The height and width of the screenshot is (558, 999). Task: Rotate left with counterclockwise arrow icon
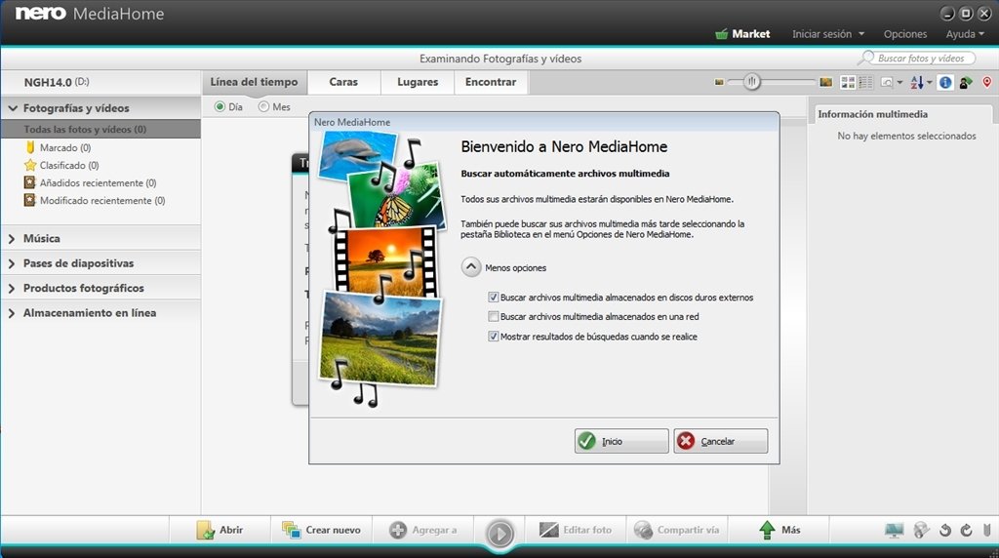pyautogui.click(x=944, y=530)
